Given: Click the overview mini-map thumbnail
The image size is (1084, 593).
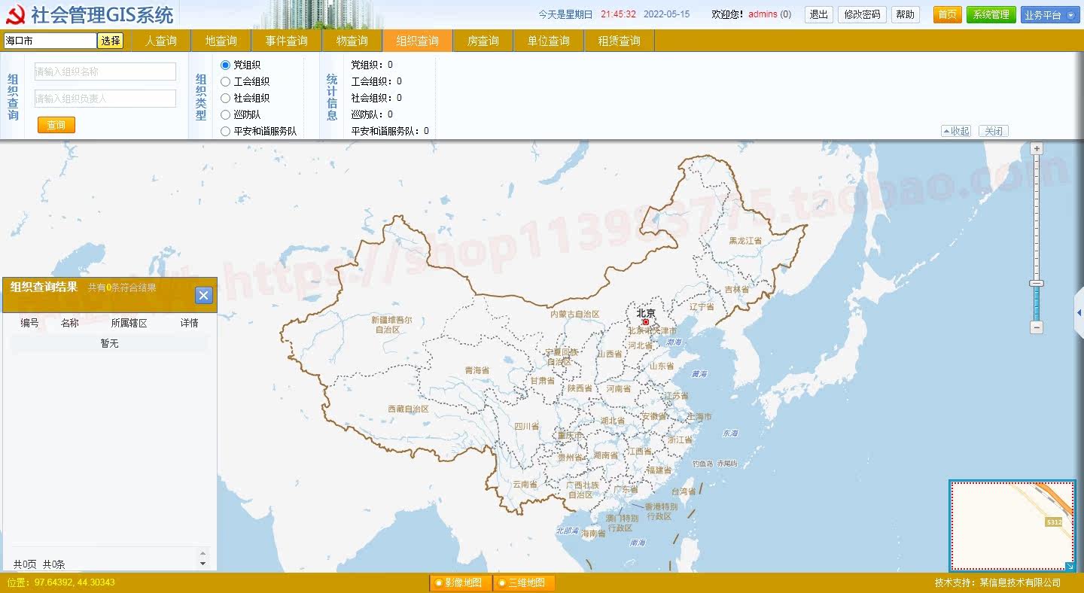Looking at the screenshot, I should (x=1012, y=525).
